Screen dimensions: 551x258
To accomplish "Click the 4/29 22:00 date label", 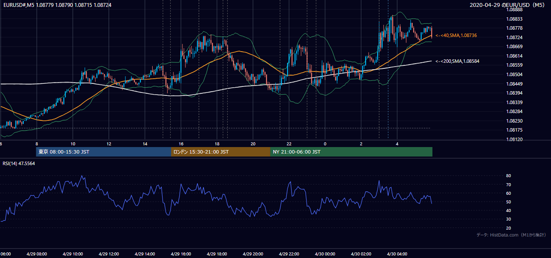I will click(x=289, y=254).
